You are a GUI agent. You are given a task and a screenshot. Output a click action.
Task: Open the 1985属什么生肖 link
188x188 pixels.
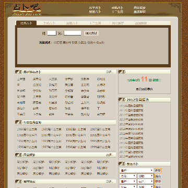(51, 130)
